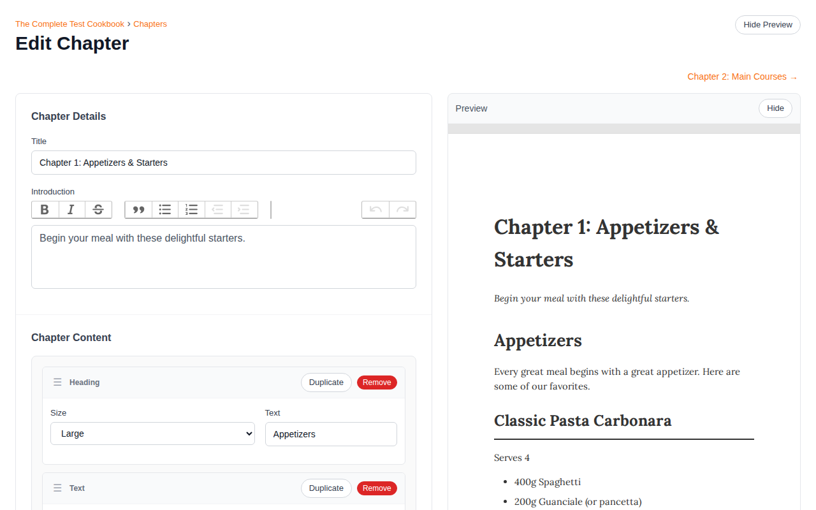Screen dimensions: 816x510
Task: Click the drag handle on the Text block
Action: coord(57,488)
